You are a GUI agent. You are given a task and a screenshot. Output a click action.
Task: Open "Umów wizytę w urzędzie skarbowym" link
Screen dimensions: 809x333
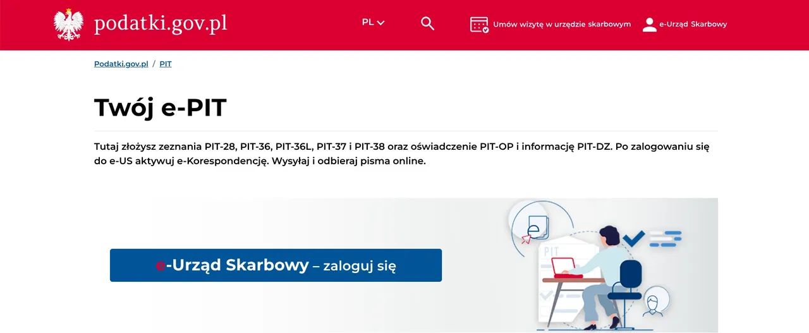click(561, 25)
